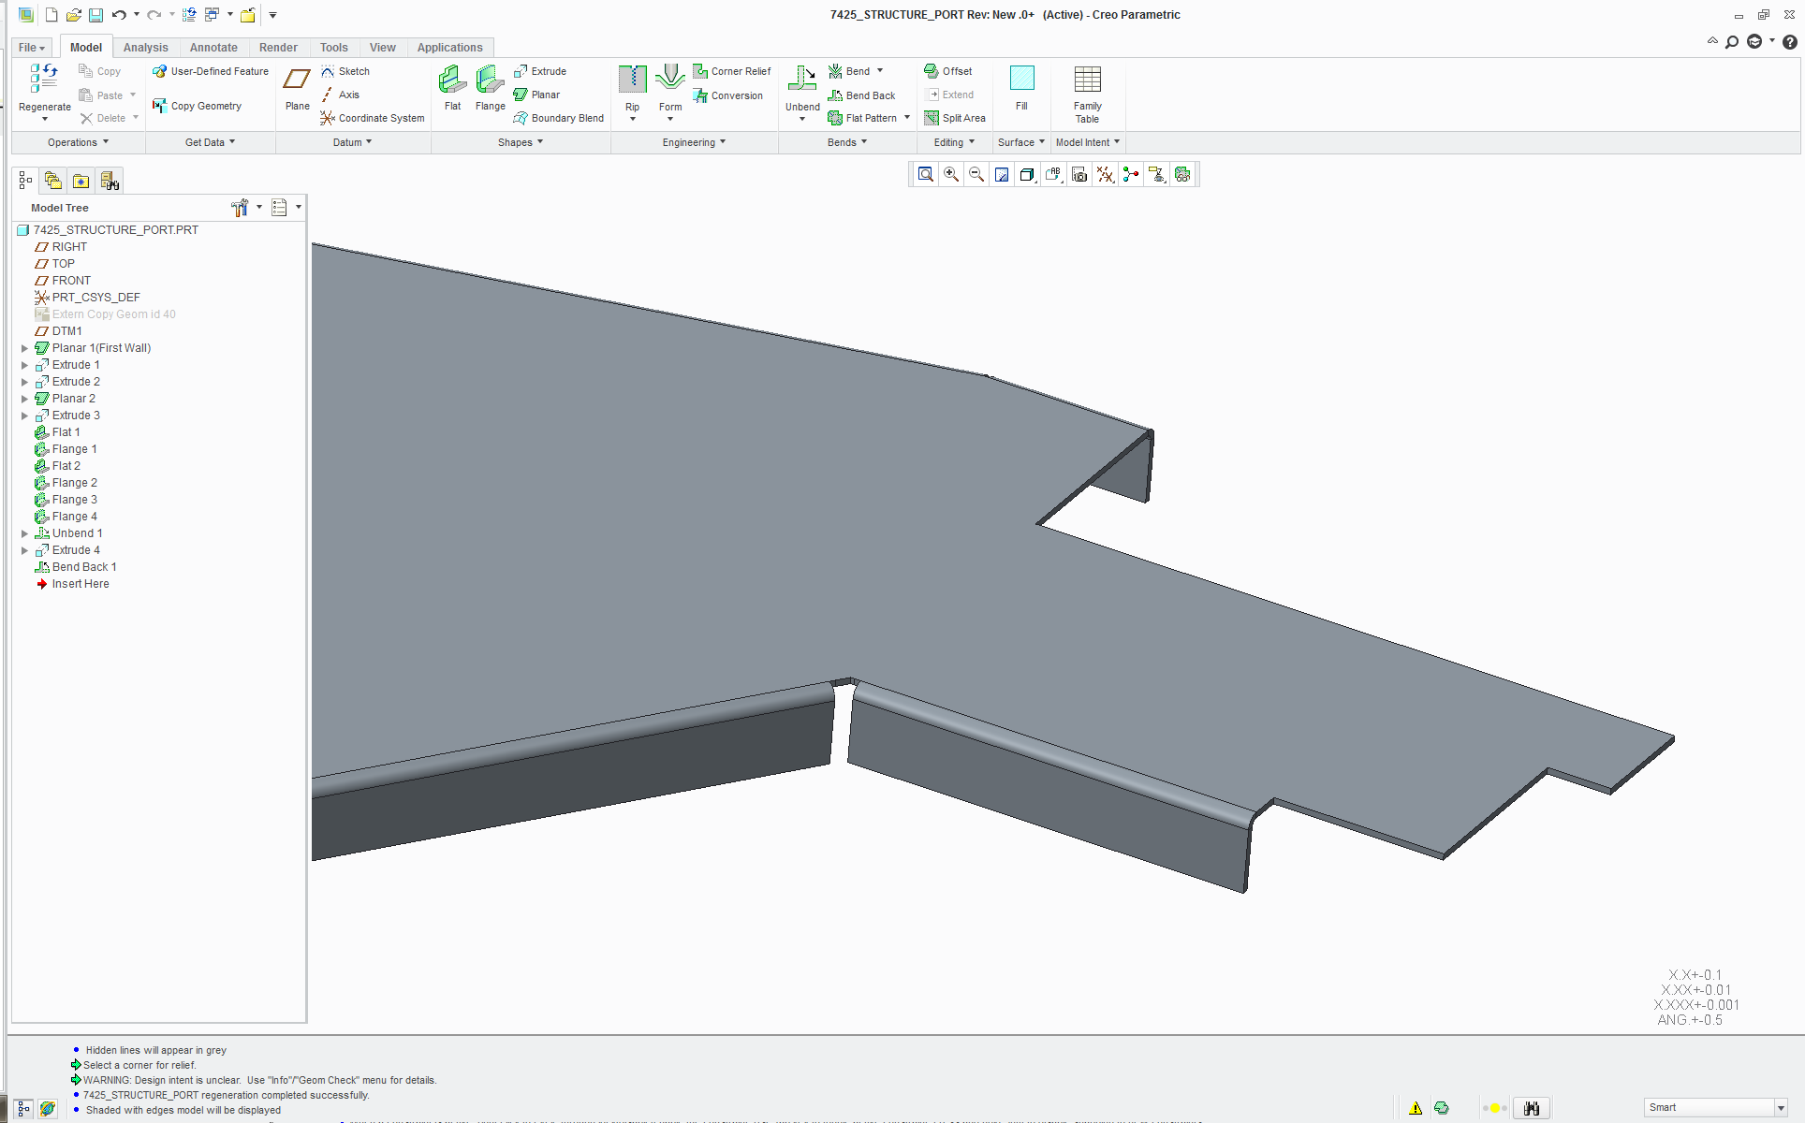1805x1123 pixels.
Task: Expand the Extrude 4 feature
Action: point(25,550)
